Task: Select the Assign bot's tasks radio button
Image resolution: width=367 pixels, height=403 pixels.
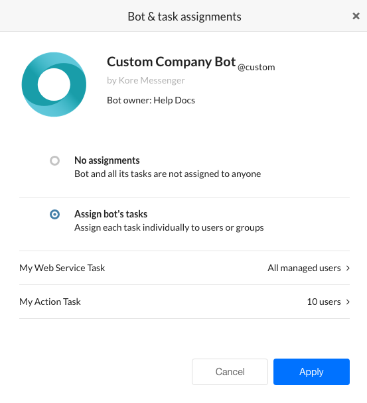Action: pos(54,214)
